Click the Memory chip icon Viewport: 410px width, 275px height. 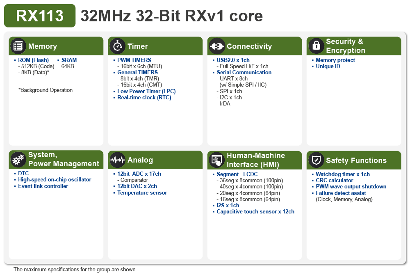tap(18, 46)
